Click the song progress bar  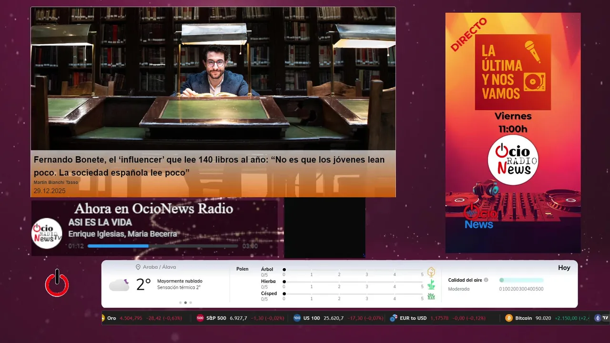(163, 246)
